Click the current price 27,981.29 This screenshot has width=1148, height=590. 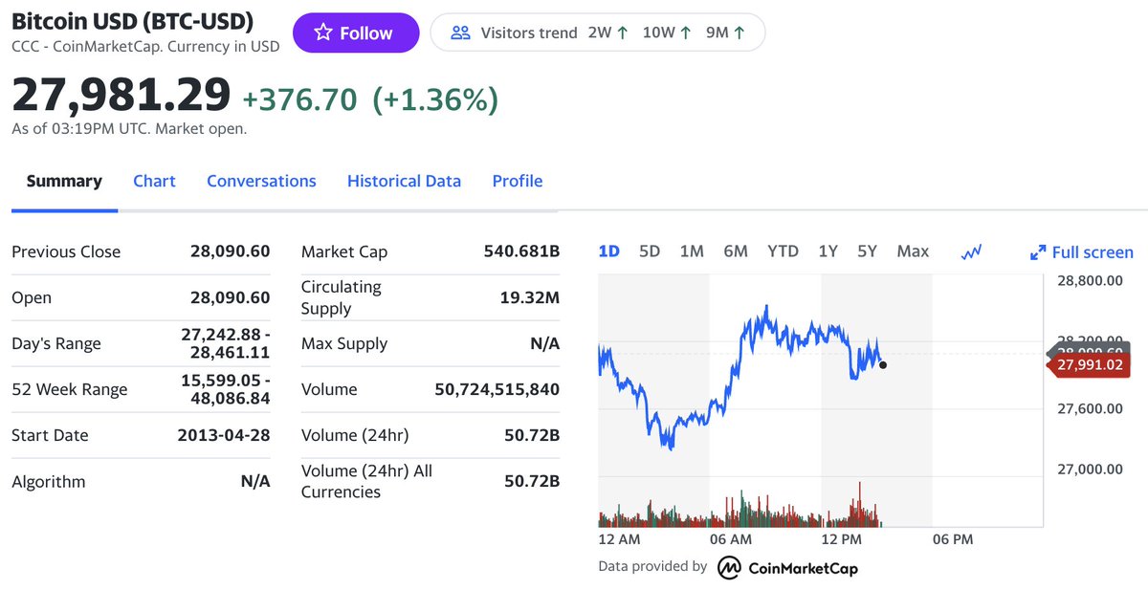121,95
